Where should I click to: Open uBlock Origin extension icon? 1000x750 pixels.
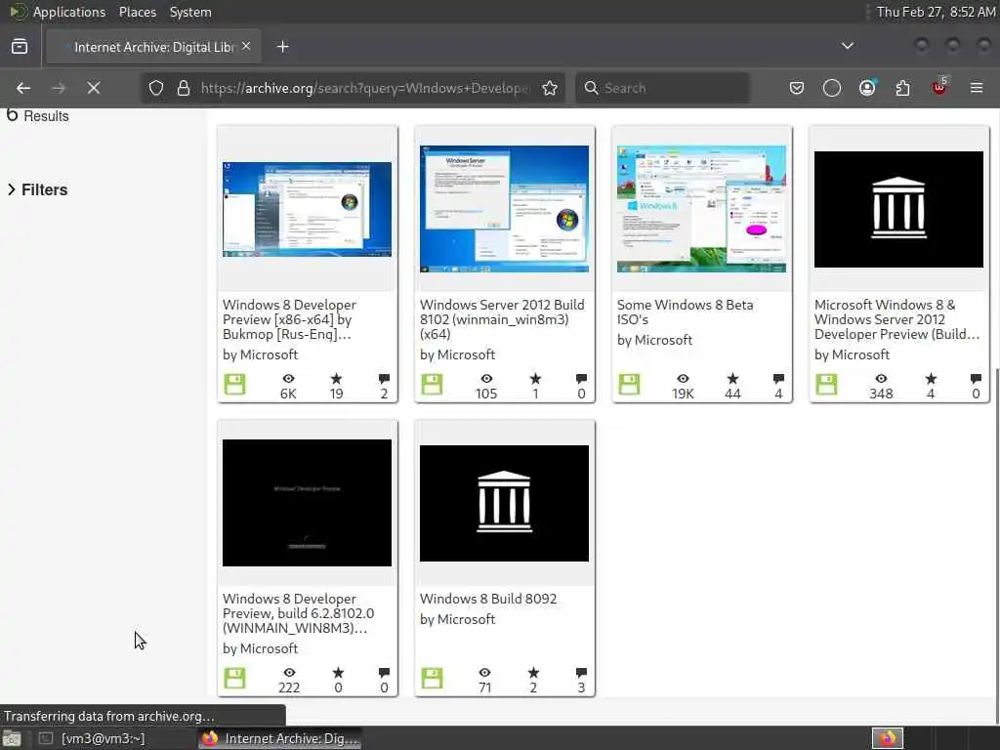click(x=939, y=87)
